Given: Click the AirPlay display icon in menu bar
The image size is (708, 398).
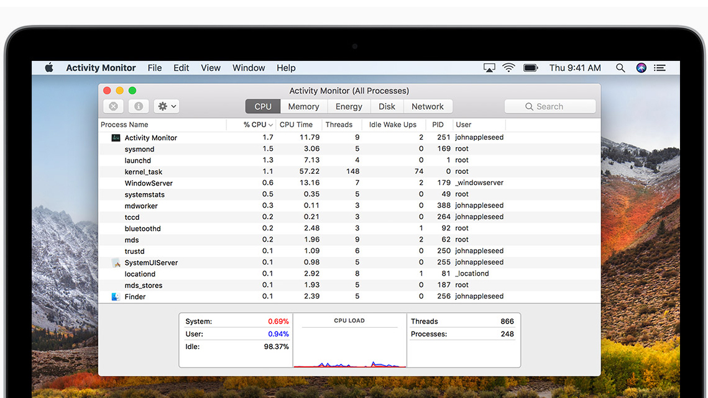Looking at the screenshot, I should [489, 68].
